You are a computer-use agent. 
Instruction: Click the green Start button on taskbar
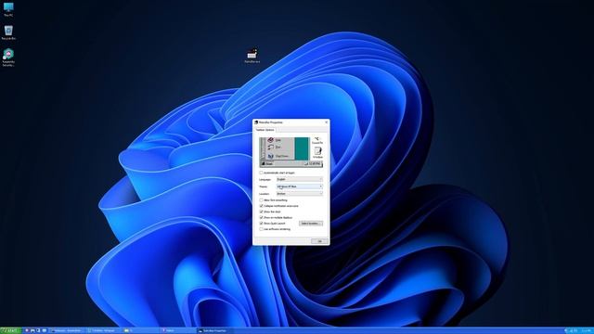(x=10, y=330)
